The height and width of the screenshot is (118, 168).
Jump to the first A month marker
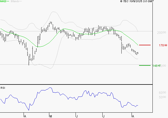coord(25,116)
